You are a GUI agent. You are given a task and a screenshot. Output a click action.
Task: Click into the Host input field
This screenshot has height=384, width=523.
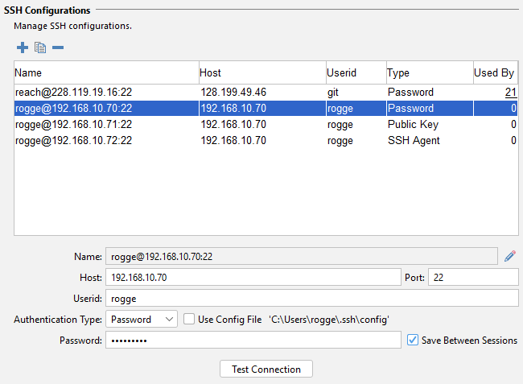[251, 278]
